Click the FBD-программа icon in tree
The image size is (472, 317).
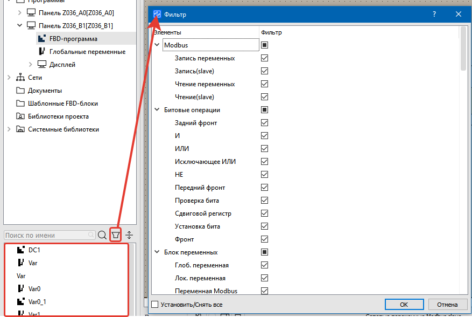[x=41, y=39]
